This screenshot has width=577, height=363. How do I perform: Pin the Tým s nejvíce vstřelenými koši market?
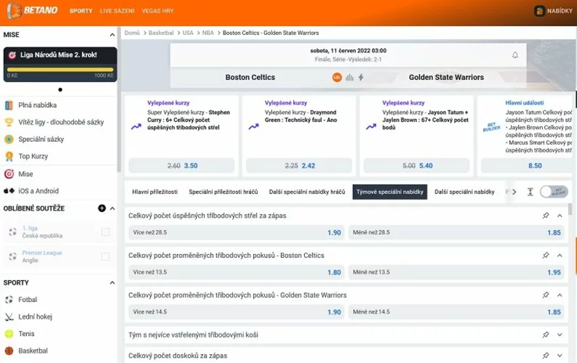(x=546, y=335)
